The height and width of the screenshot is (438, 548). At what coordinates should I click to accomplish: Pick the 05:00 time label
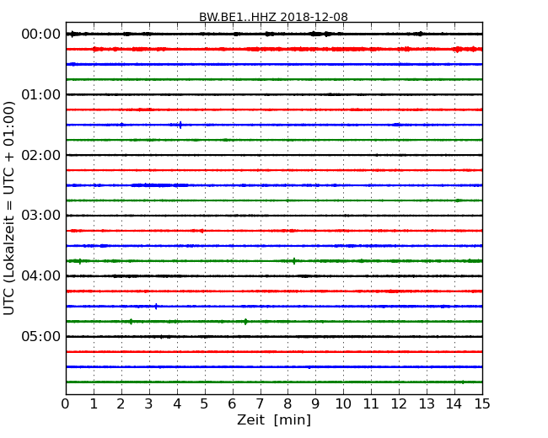click(x=41, y=336)
